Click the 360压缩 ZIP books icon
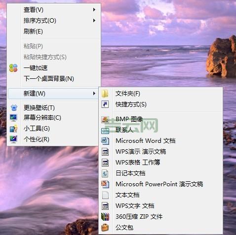This screenshot has width=236, height=235. (105, 217)
